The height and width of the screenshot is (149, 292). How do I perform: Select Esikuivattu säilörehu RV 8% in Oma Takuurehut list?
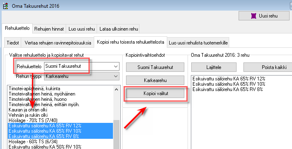(x=228, y=89)
